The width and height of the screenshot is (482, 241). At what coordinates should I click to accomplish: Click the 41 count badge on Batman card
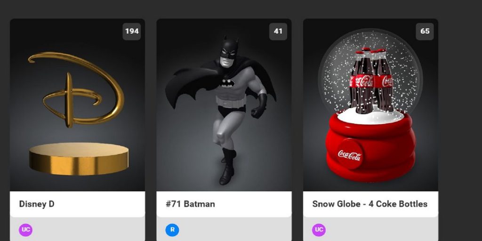(x=278, y=32)
